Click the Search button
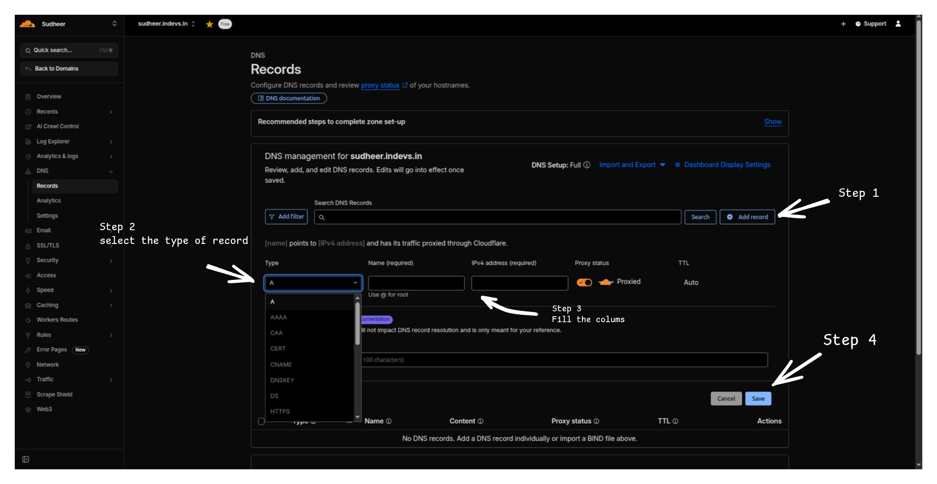This screenshot has width=937, height=484. pos(700,217)
